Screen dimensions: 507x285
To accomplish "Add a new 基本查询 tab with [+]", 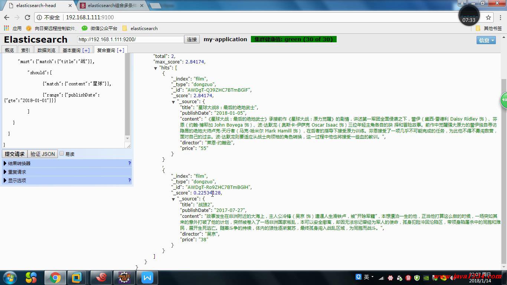I will 86,50.
